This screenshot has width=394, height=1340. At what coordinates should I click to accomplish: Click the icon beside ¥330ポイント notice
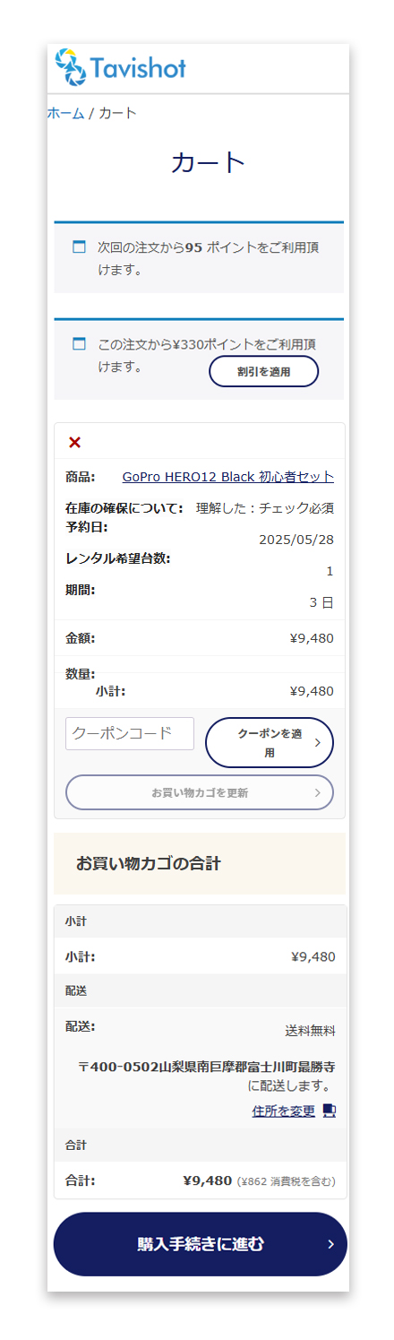click(x=79, y=343)
